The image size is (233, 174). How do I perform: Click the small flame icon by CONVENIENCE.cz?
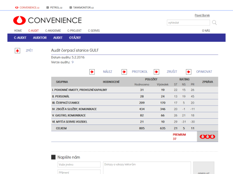pyautogui.click(x=17, y=7)
